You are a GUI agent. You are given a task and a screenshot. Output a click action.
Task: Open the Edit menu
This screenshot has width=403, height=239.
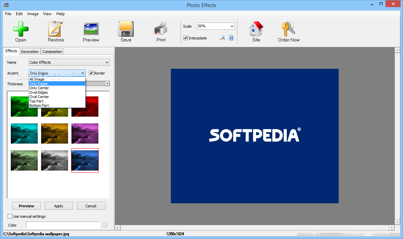pos(19,13)
